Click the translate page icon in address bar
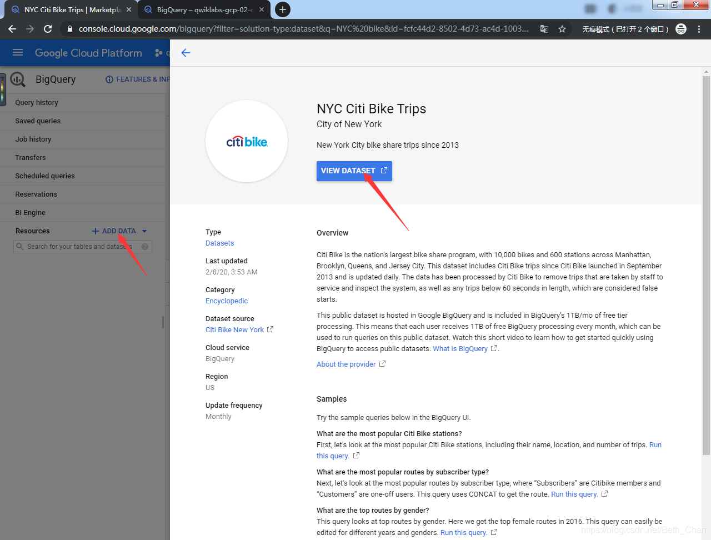Image resolution: width=711 pixels, height=540 pixels. click(x=544, y=29)
